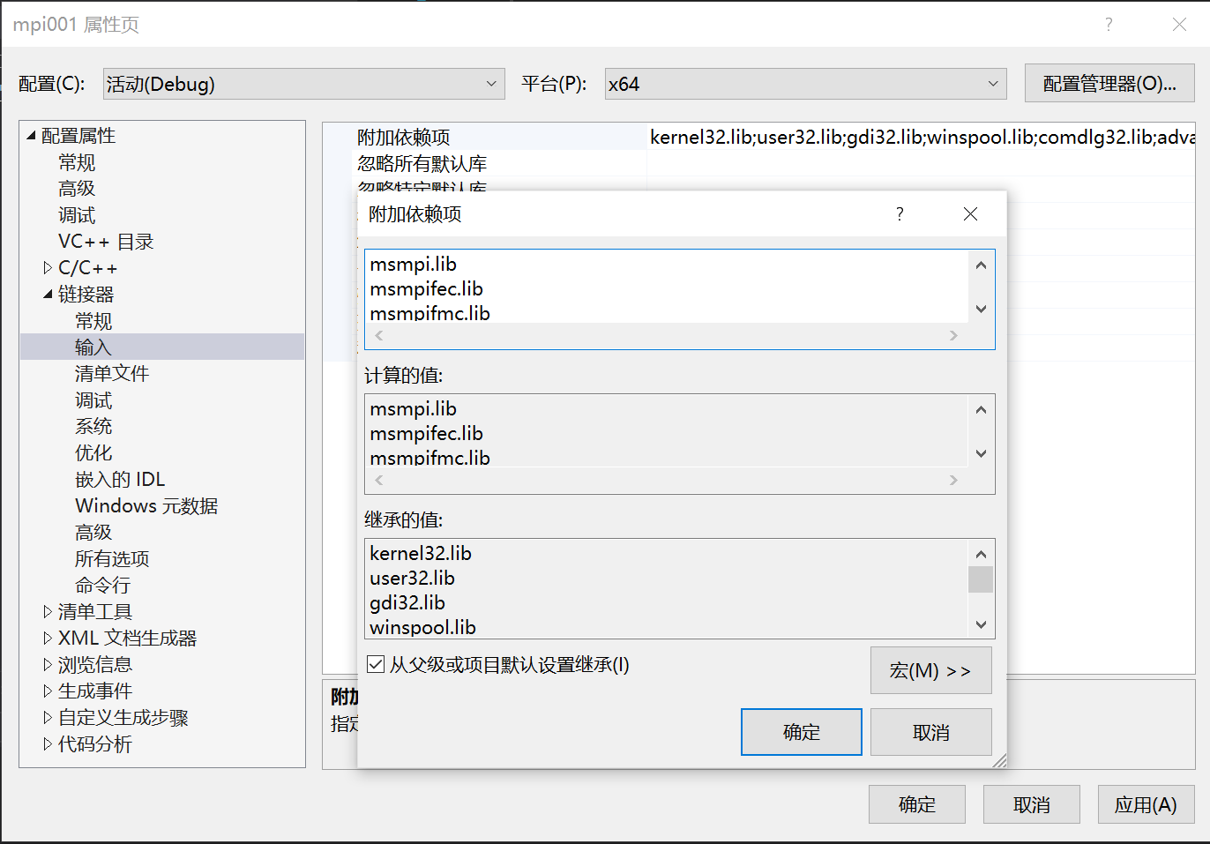Expand the 浏览信息 node

(47, 664)
